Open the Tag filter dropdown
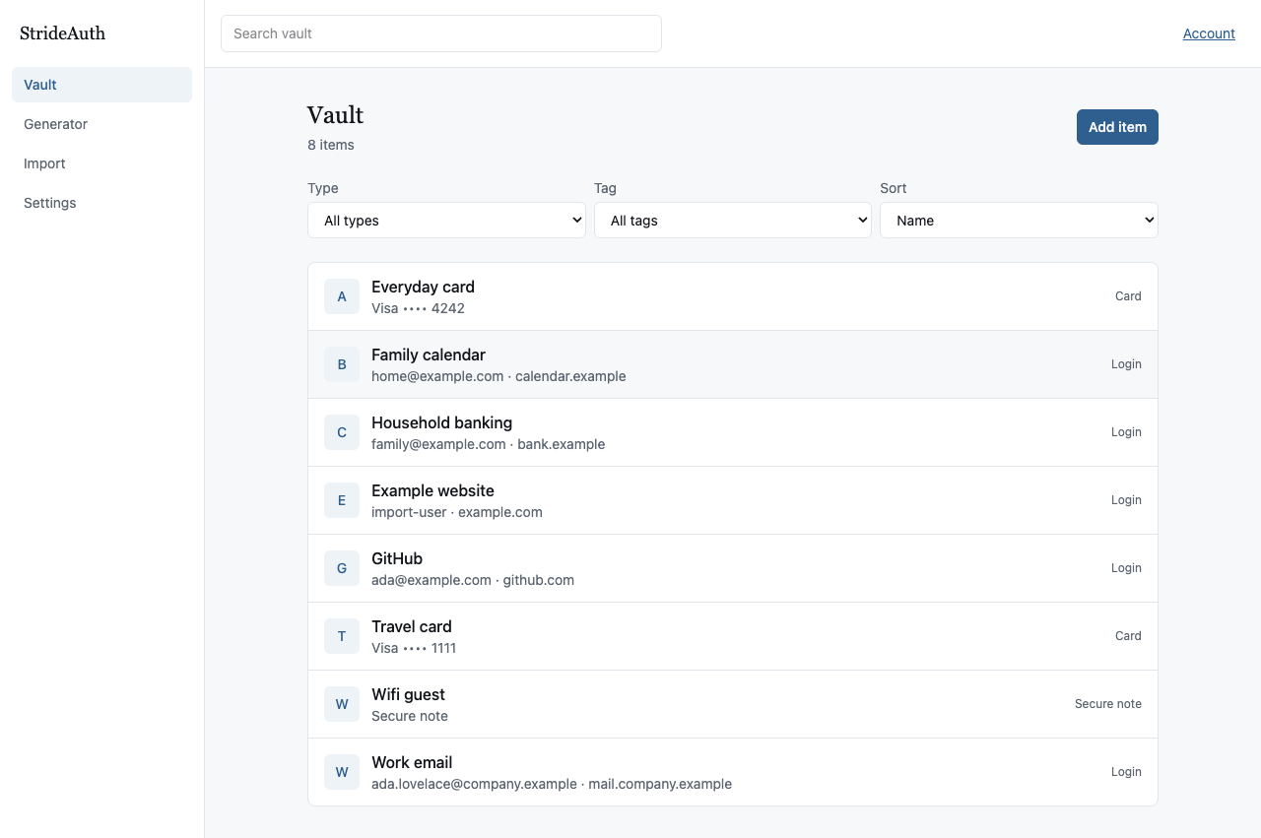Viewport: 1261px width, 838px height. 733,221
